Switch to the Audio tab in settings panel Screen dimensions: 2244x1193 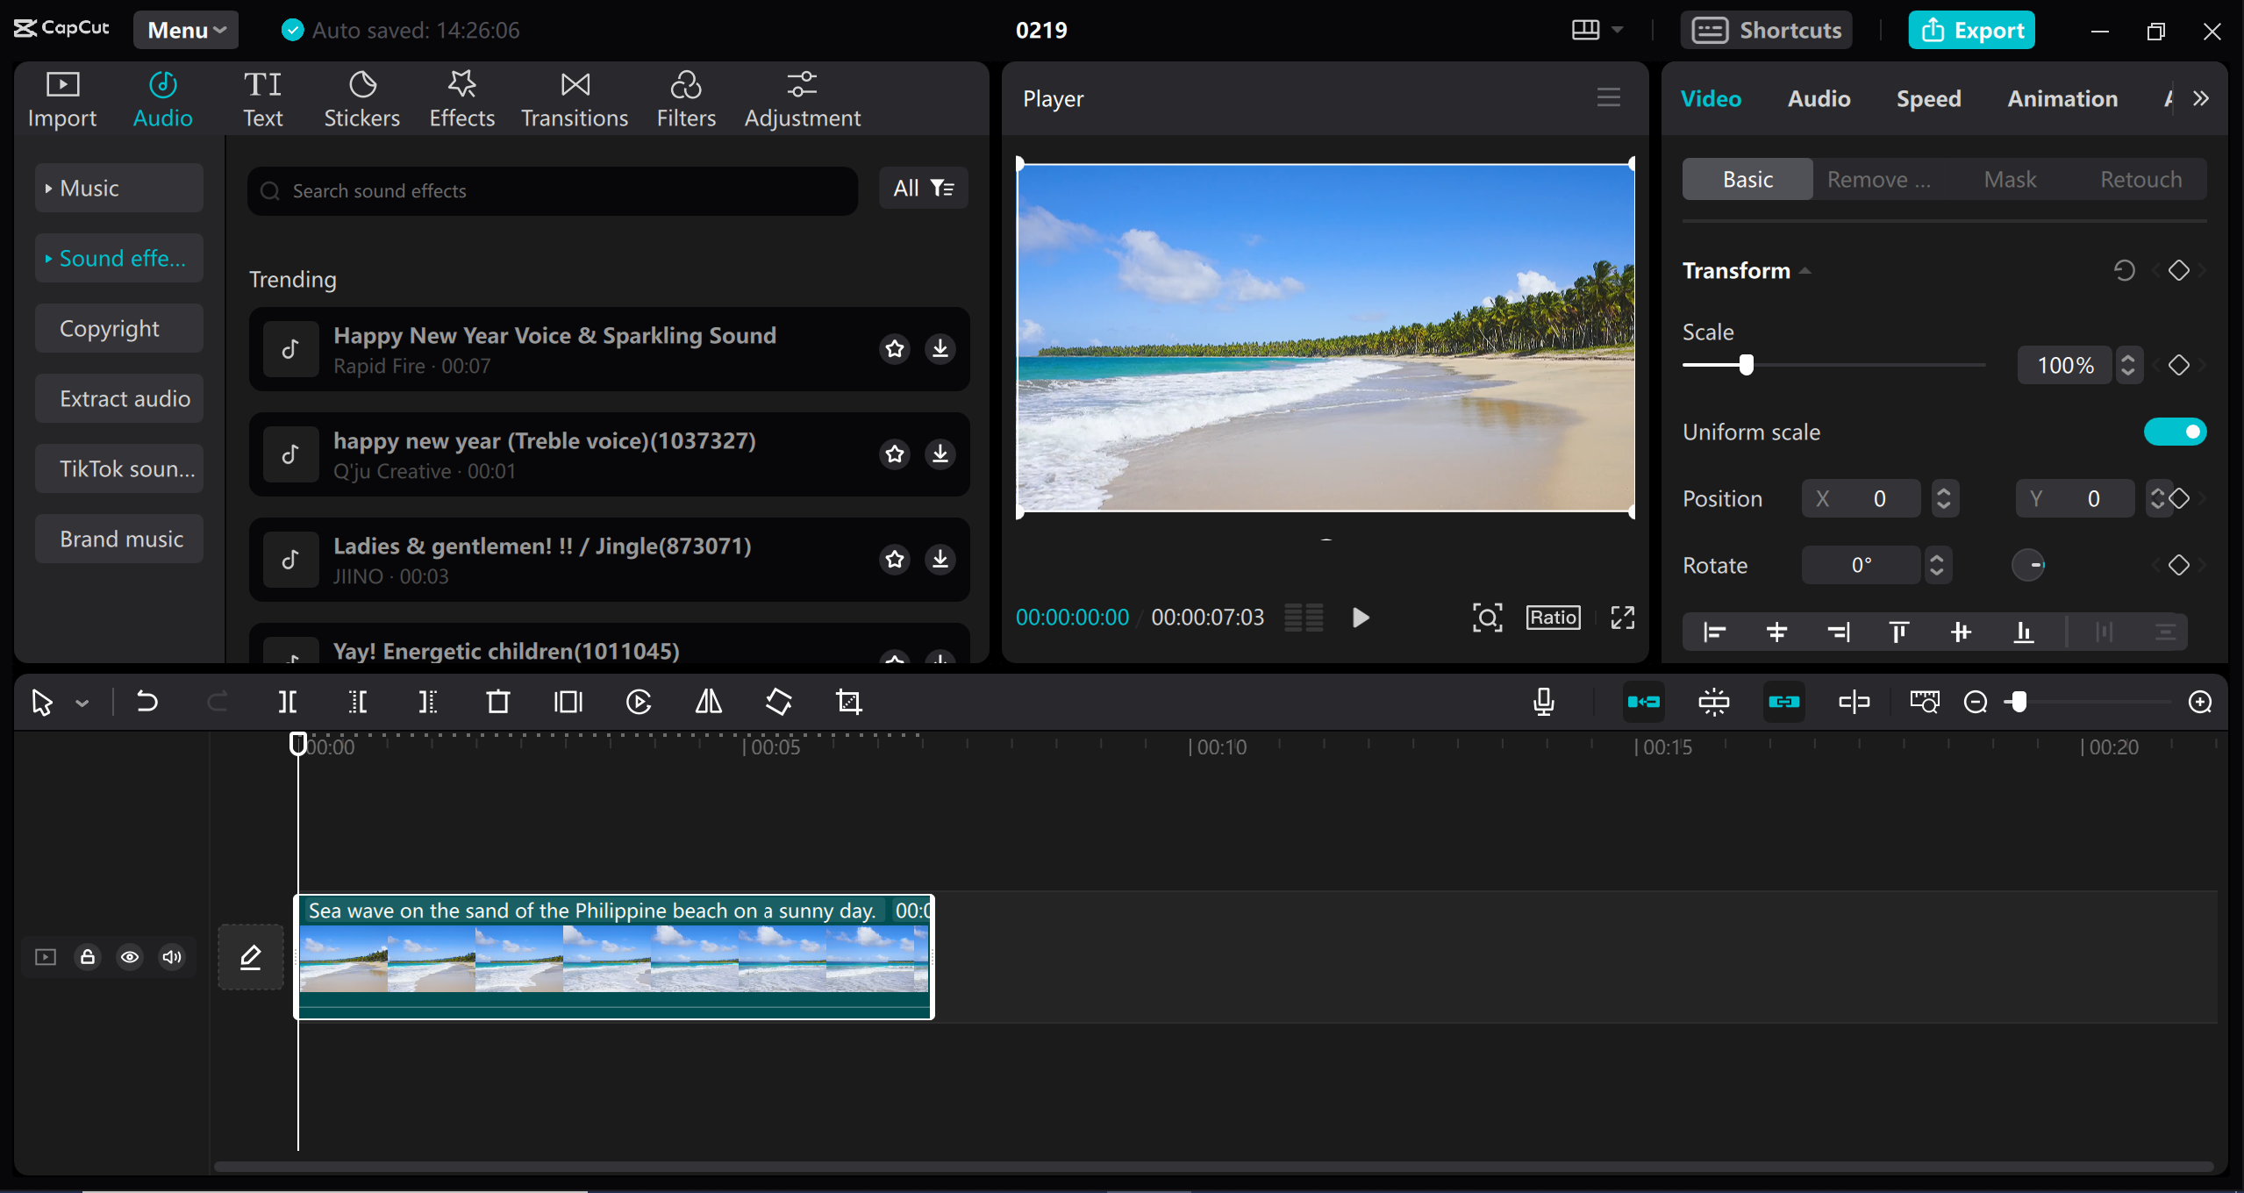pyautogui.click(x=1817, y=98)
